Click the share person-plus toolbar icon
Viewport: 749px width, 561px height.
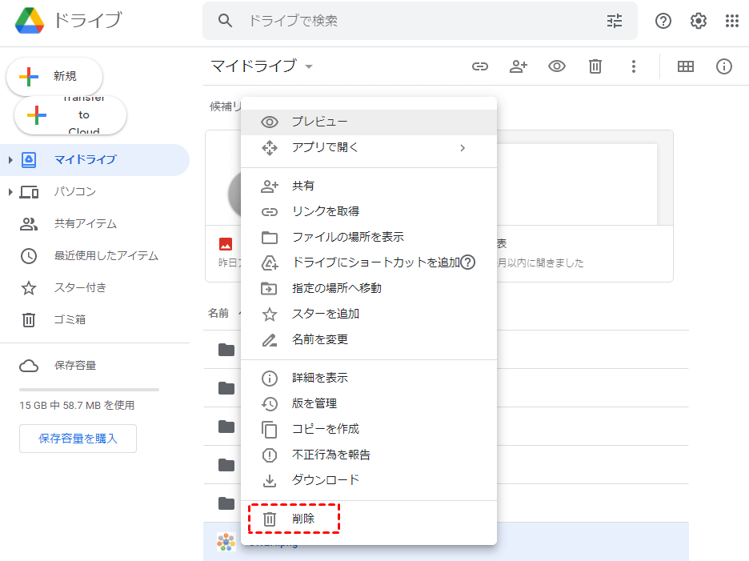pyautogui.click(x=519, y=66)
